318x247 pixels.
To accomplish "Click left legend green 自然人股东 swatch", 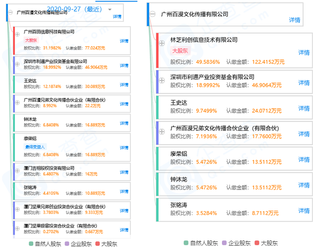I will [31, 244].
